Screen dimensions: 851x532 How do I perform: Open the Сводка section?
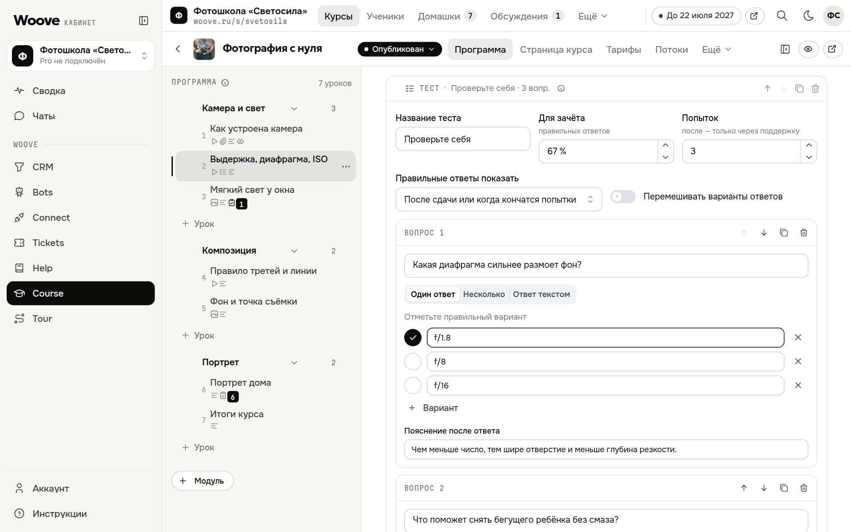point(81,91)
